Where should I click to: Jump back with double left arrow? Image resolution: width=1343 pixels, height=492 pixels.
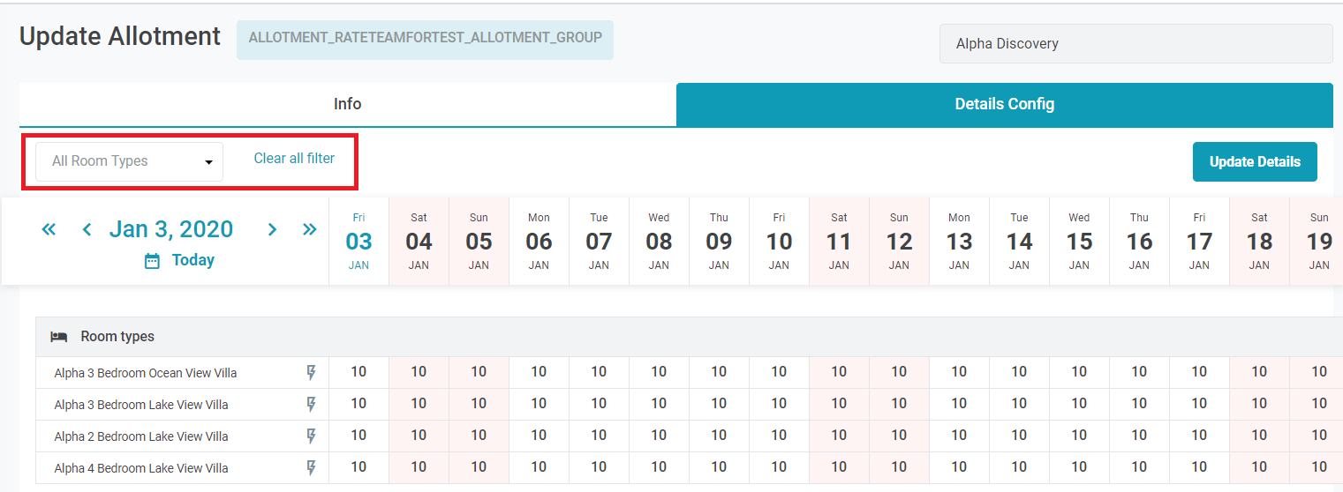(49, 229)
